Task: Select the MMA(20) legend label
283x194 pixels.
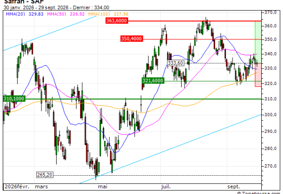Action: tap(16, 14)
